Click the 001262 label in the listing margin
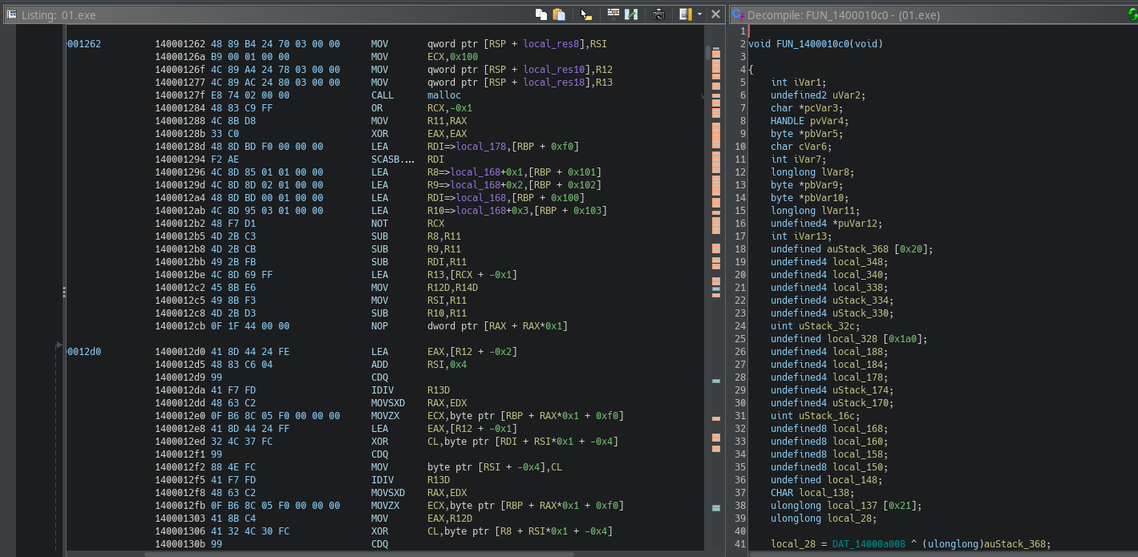Screen dimensions: 1138x557 tap(84, 44)
